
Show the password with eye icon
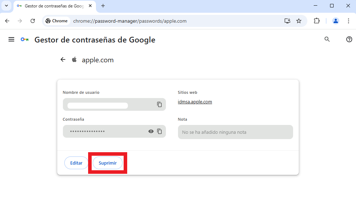point(151,131)
